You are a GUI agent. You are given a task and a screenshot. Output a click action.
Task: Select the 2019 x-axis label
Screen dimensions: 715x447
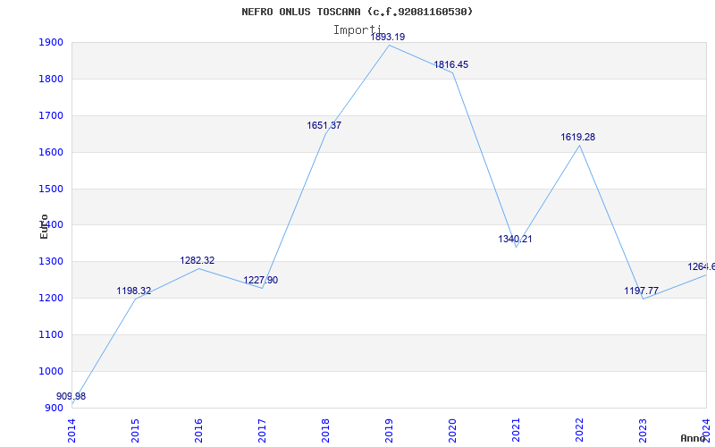point(389,431)
